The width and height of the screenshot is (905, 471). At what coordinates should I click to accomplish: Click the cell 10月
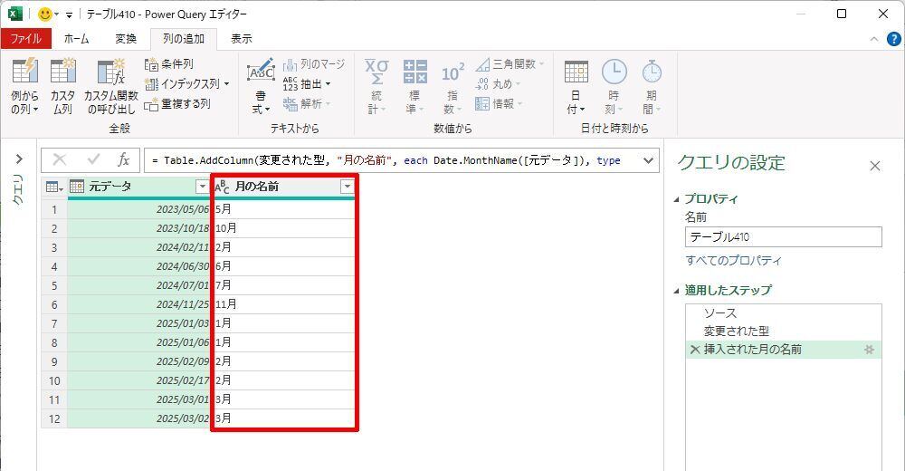coord(283,228)
